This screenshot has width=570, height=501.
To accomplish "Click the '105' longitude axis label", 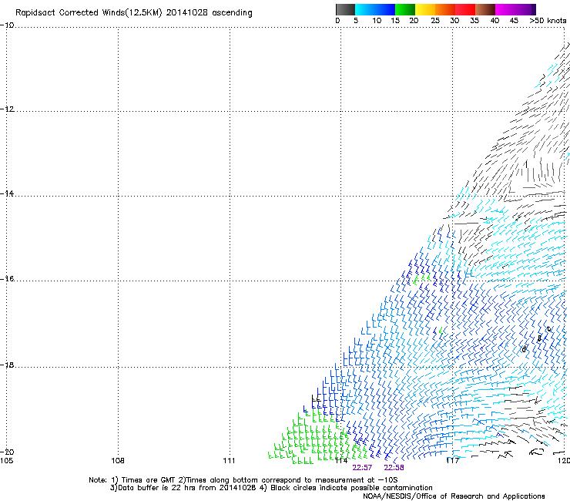I will click(x=6, y=461).
